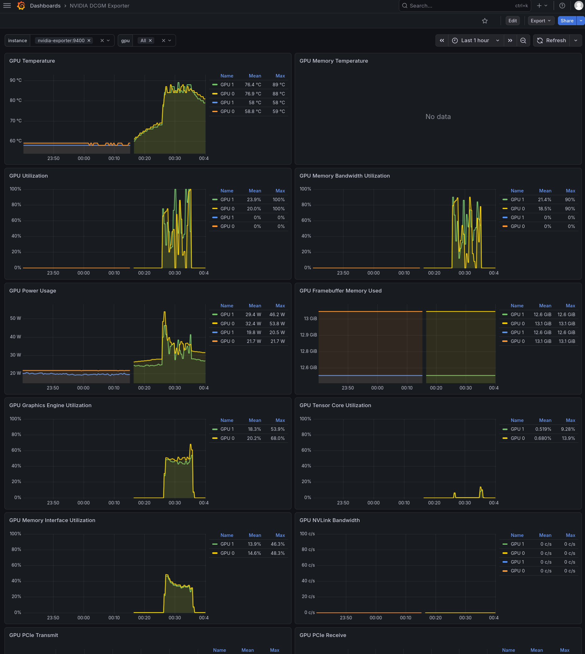This screenshot has width=585, height=654.
Task: Toggle GPU 1 13.9% in Memory Interface legend
Action: click(227, 544)
